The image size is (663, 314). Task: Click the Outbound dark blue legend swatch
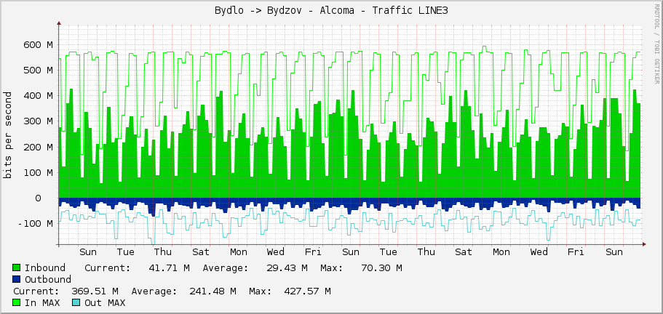(x=17, y=279)
